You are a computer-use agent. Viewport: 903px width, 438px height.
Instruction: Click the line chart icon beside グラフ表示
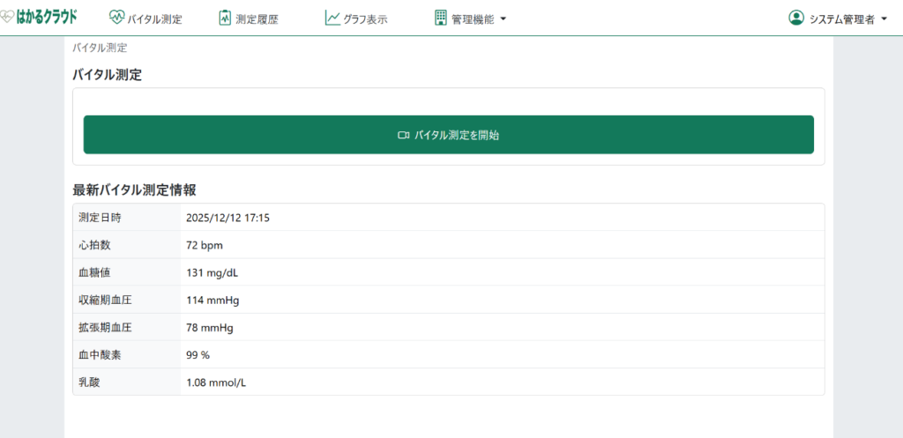click(x=332, y=18)
